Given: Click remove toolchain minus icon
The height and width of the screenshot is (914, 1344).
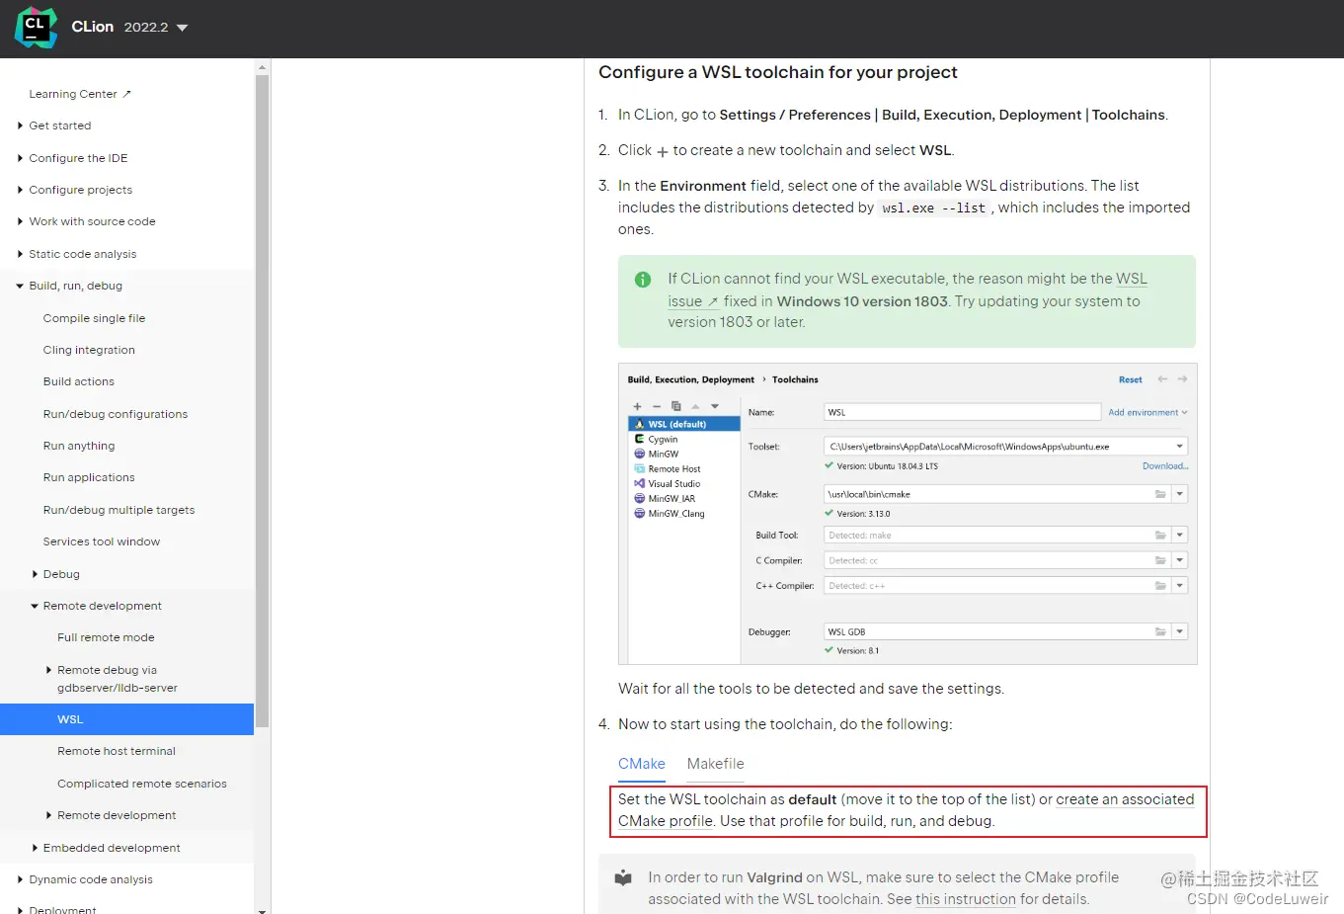Looking at the screenshot, I should [657, 406].
